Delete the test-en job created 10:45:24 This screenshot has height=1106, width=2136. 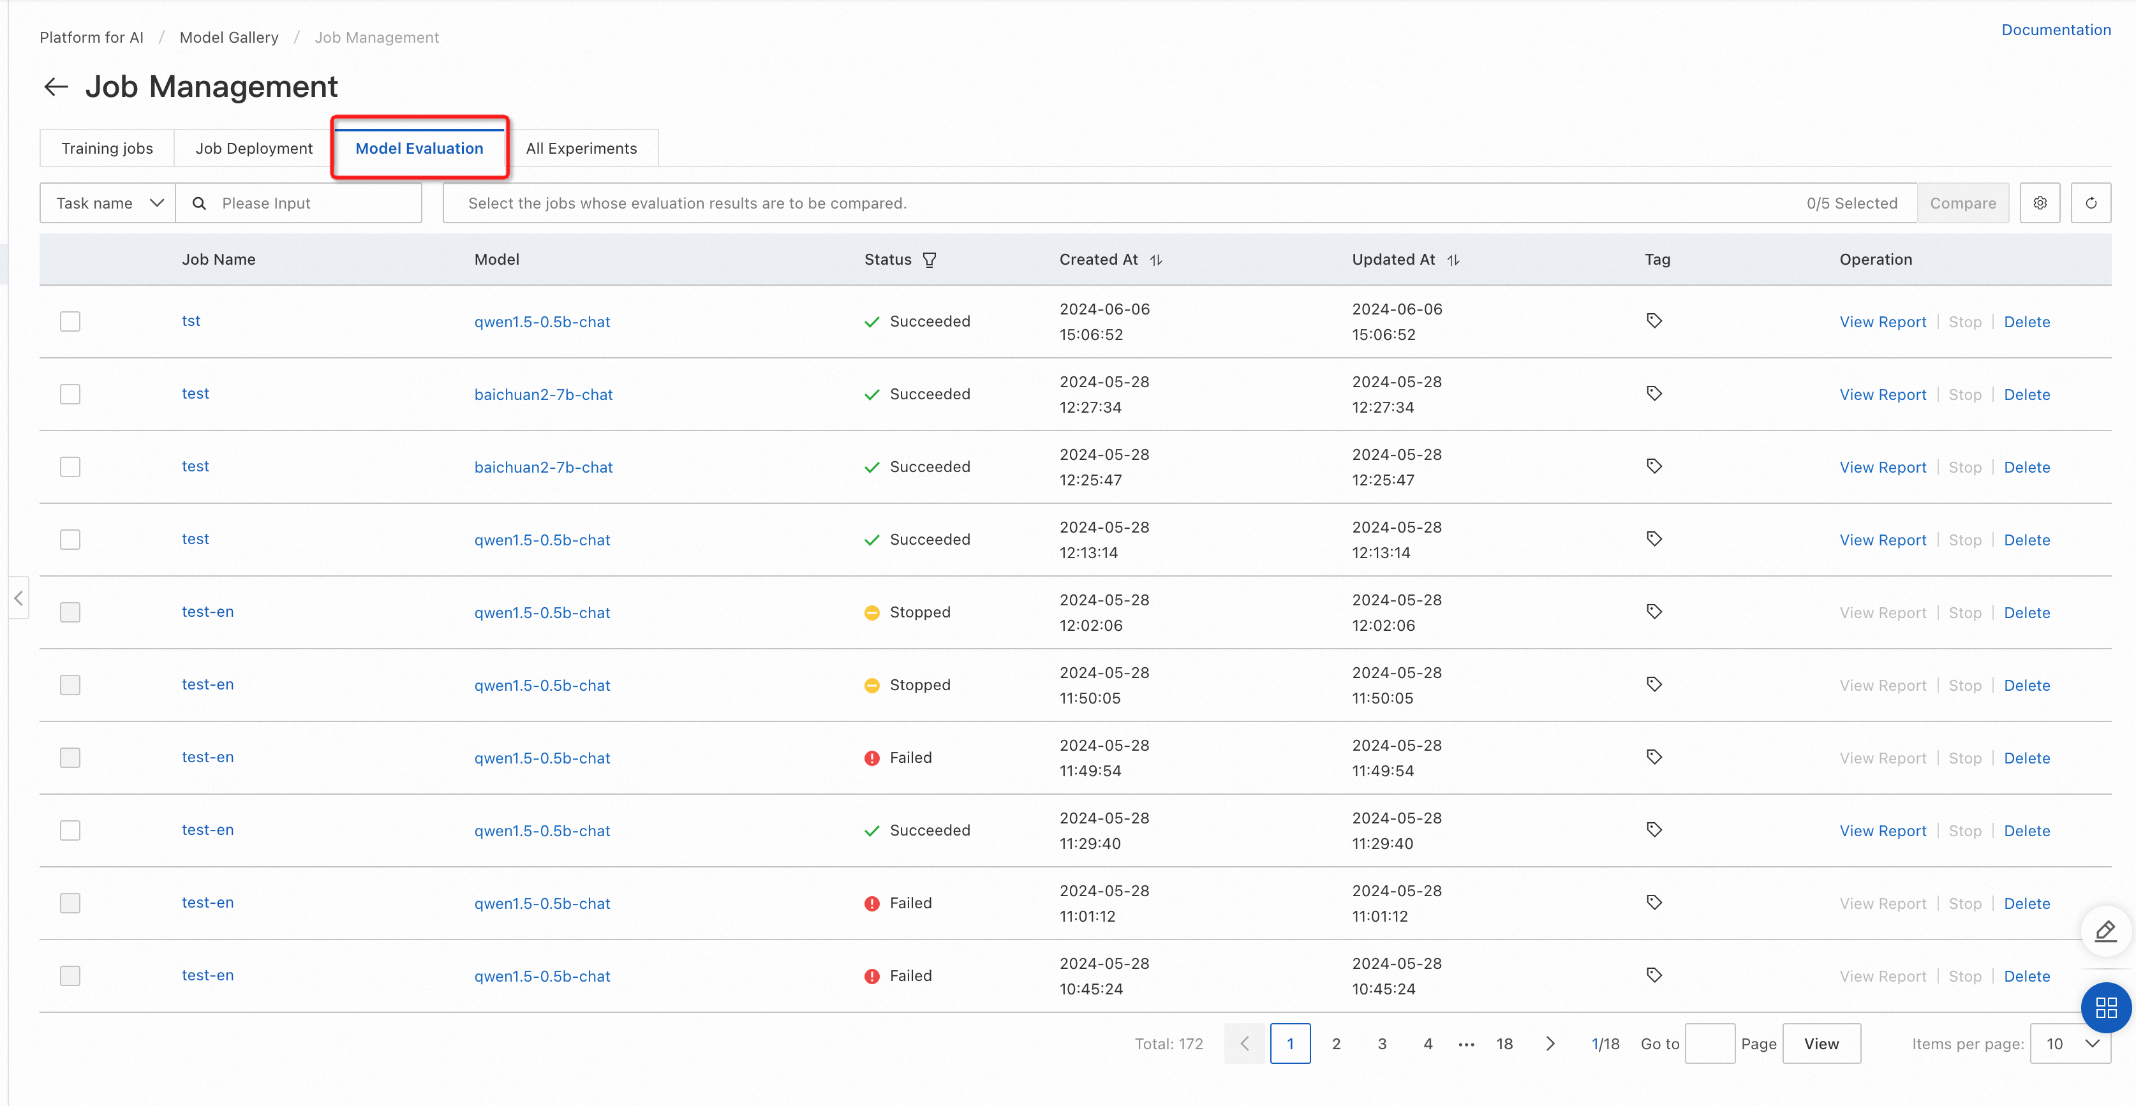(2026, 977)
